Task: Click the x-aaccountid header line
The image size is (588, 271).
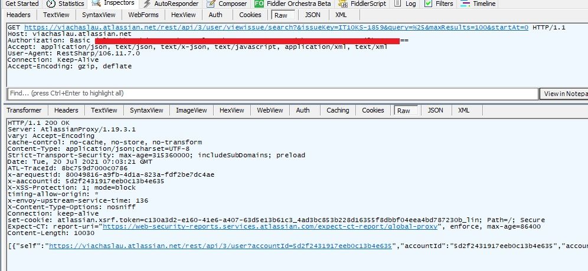Action: tap(86, 181)
